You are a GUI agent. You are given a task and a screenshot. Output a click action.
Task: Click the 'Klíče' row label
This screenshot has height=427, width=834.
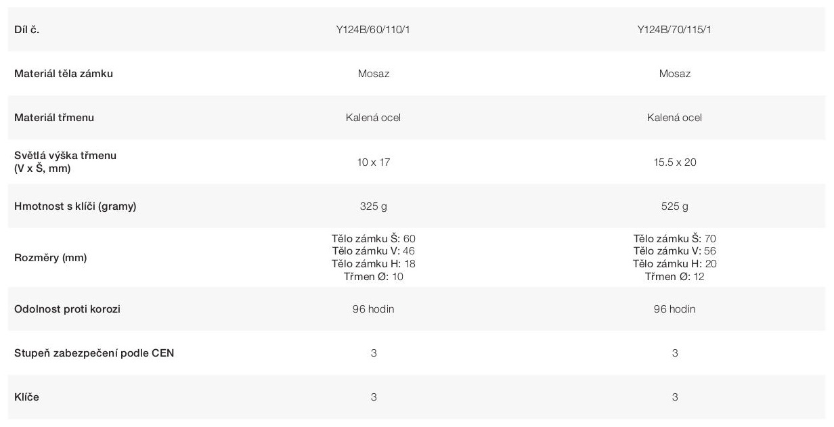(27, 397)
